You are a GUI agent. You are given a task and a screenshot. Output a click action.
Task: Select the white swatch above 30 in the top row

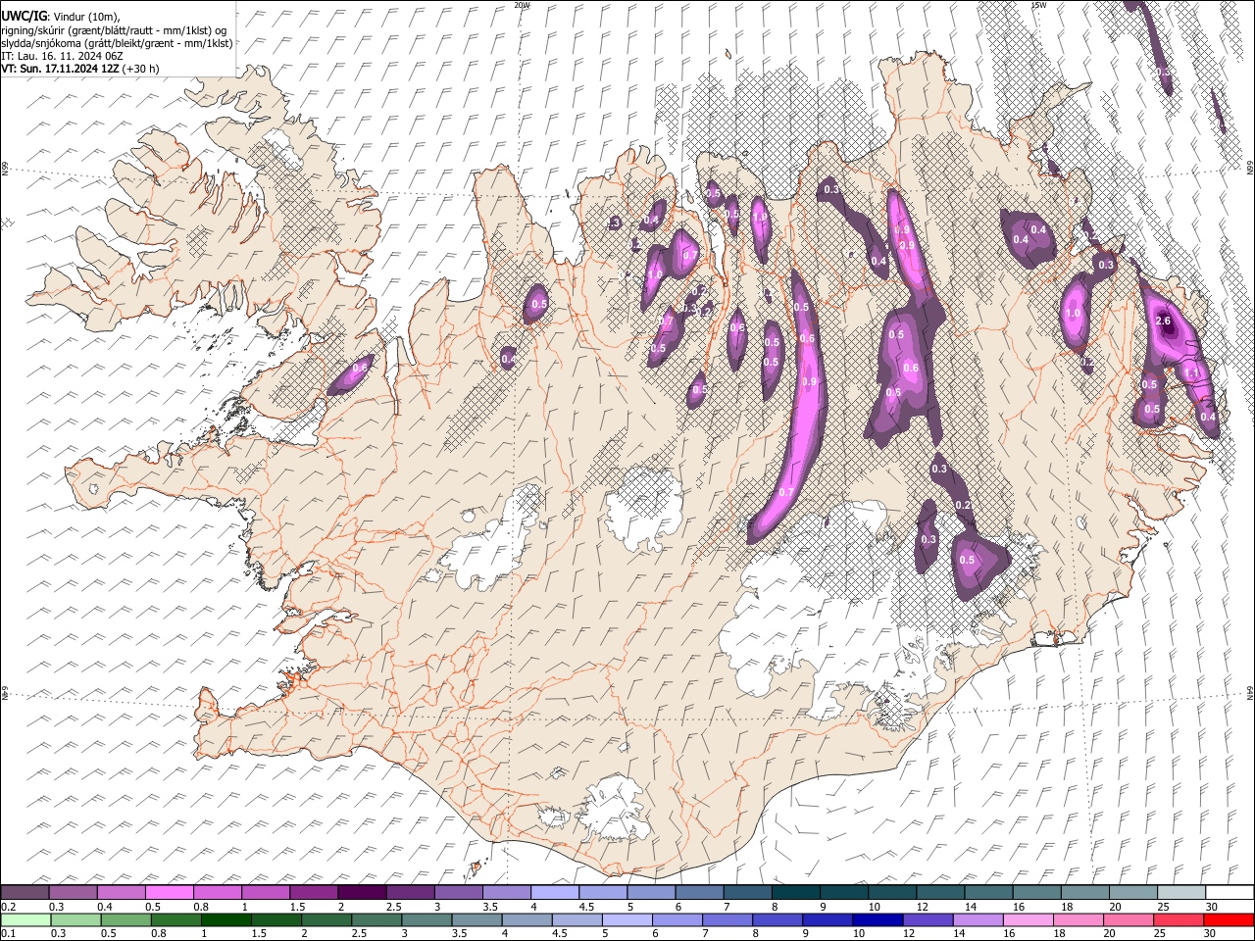click(x=1229, y=892)
